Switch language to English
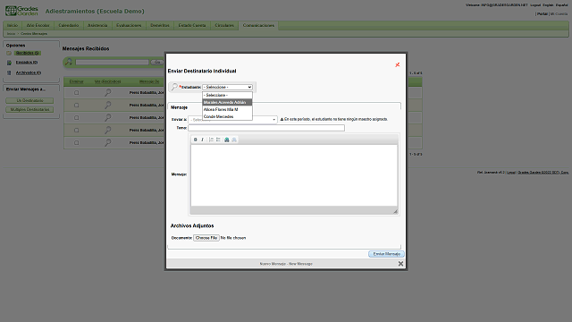 tap(548, 5)
